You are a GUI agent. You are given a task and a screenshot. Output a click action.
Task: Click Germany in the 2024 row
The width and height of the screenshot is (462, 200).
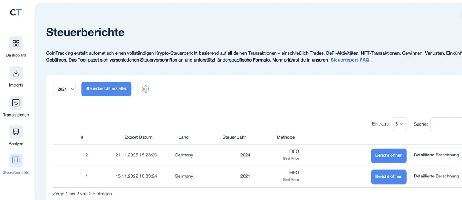(x=184, y=155)
